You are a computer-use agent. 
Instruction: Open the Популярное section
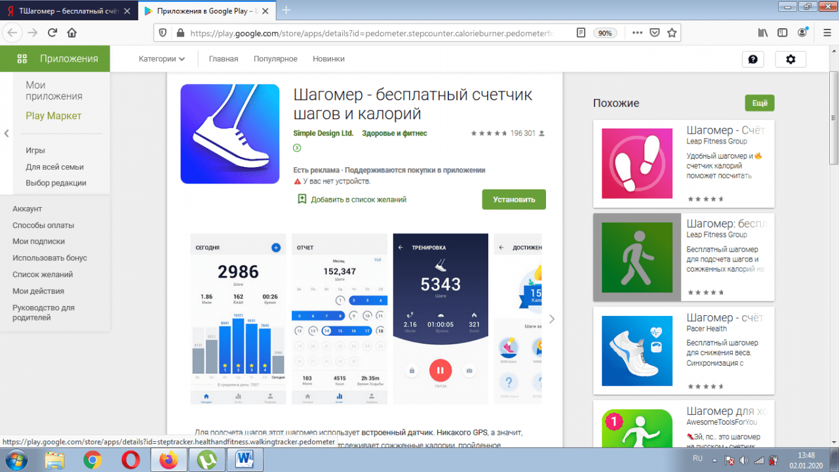275,59
